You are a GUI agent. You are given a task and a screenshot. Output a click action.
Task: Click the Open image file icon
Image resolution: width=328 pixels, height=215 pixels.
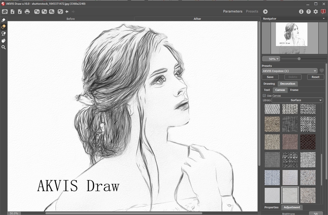pos(13,12)
